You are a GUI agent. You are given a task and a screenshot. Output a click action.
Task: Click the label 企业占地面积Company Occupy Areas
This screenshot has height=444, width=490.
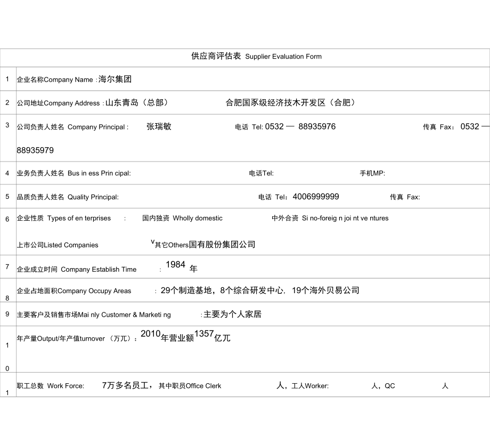[74, 291]
